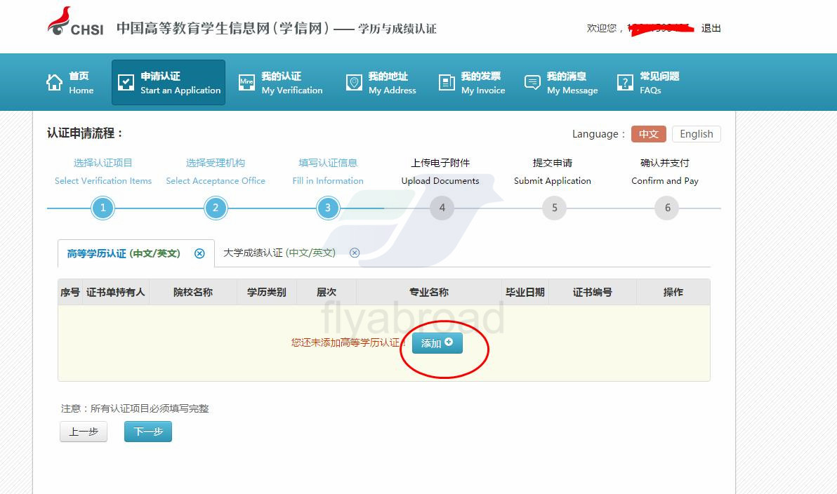837x494 pixels.
Task: Go back with the 上一步 button
Action: tap(84, 432)
